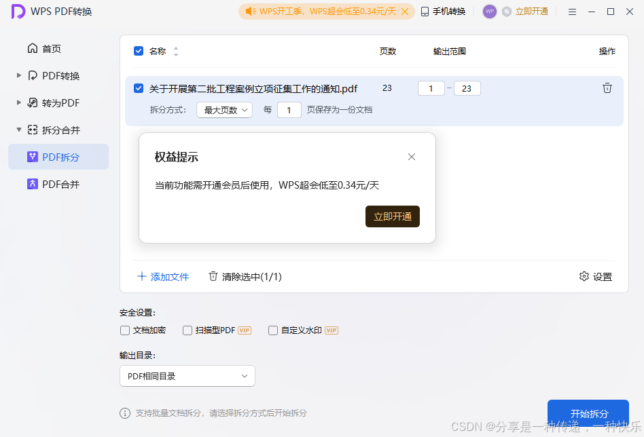The width and height of the screenshot is (644, 437).
Task: Select PDF合并 in sidebar
Action: pos(54,185)
